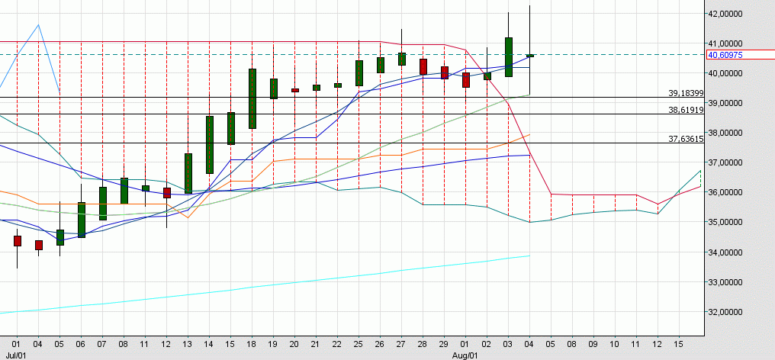Click the current price label 40,60975
775x360 pixels.
(725, 55)
